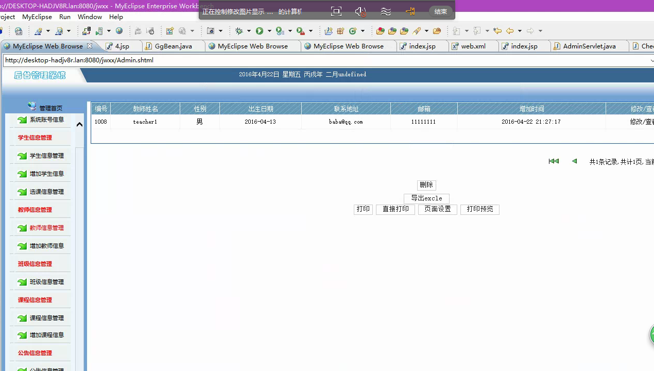Go to previous page with pagination arrow
Screen dimensions: 654x371
point(575,161)
